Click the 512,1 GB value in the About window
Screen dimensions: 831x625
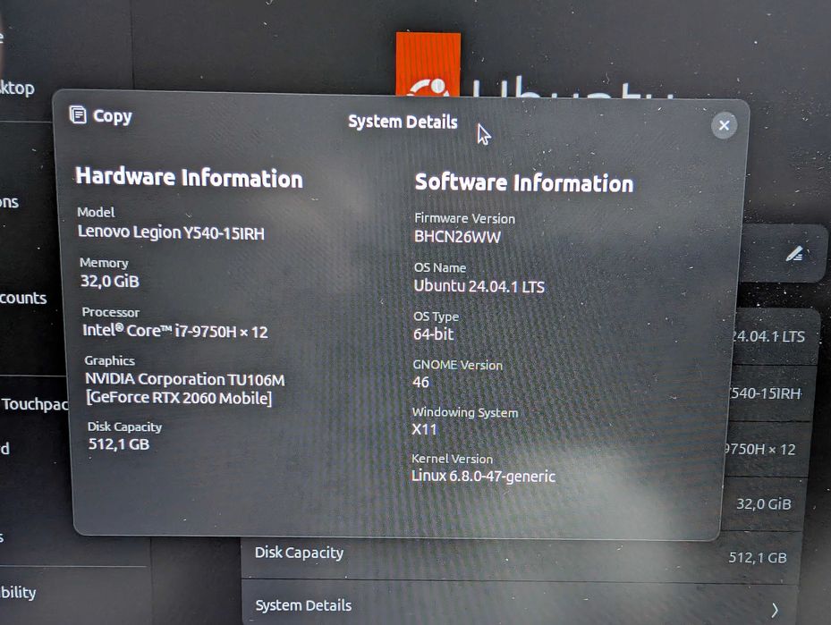coord(758,558)
